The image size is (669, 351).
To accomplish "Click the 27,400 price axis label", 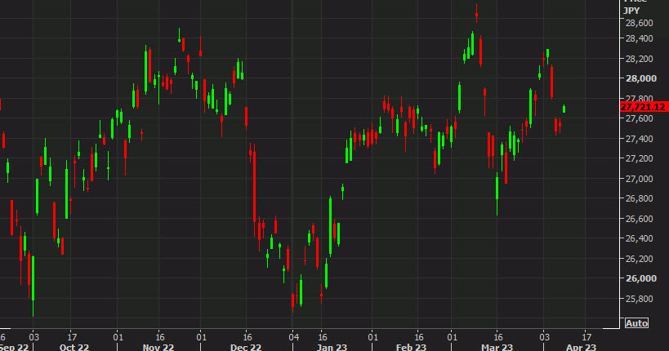I will coord(639,139).
